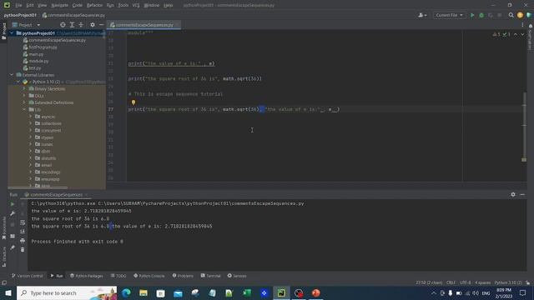
Task: Open the Terminal tool window
Action: tap(211, 276)
